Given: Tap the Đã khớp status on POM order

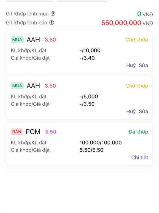Looking at the screenshot, I should click(138, 132).
